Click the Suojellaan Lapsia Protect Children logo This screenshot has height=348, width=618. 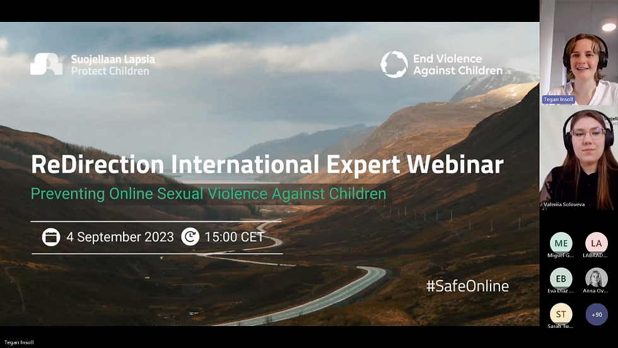point(93,65)
